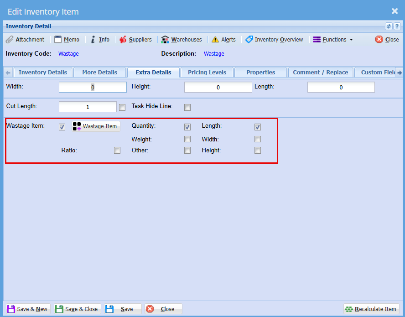Tick the Ratio checkbox
Image resolution: width=405 pixels, height=317 pixels.
pyautogui.click(x=117, y=150)
